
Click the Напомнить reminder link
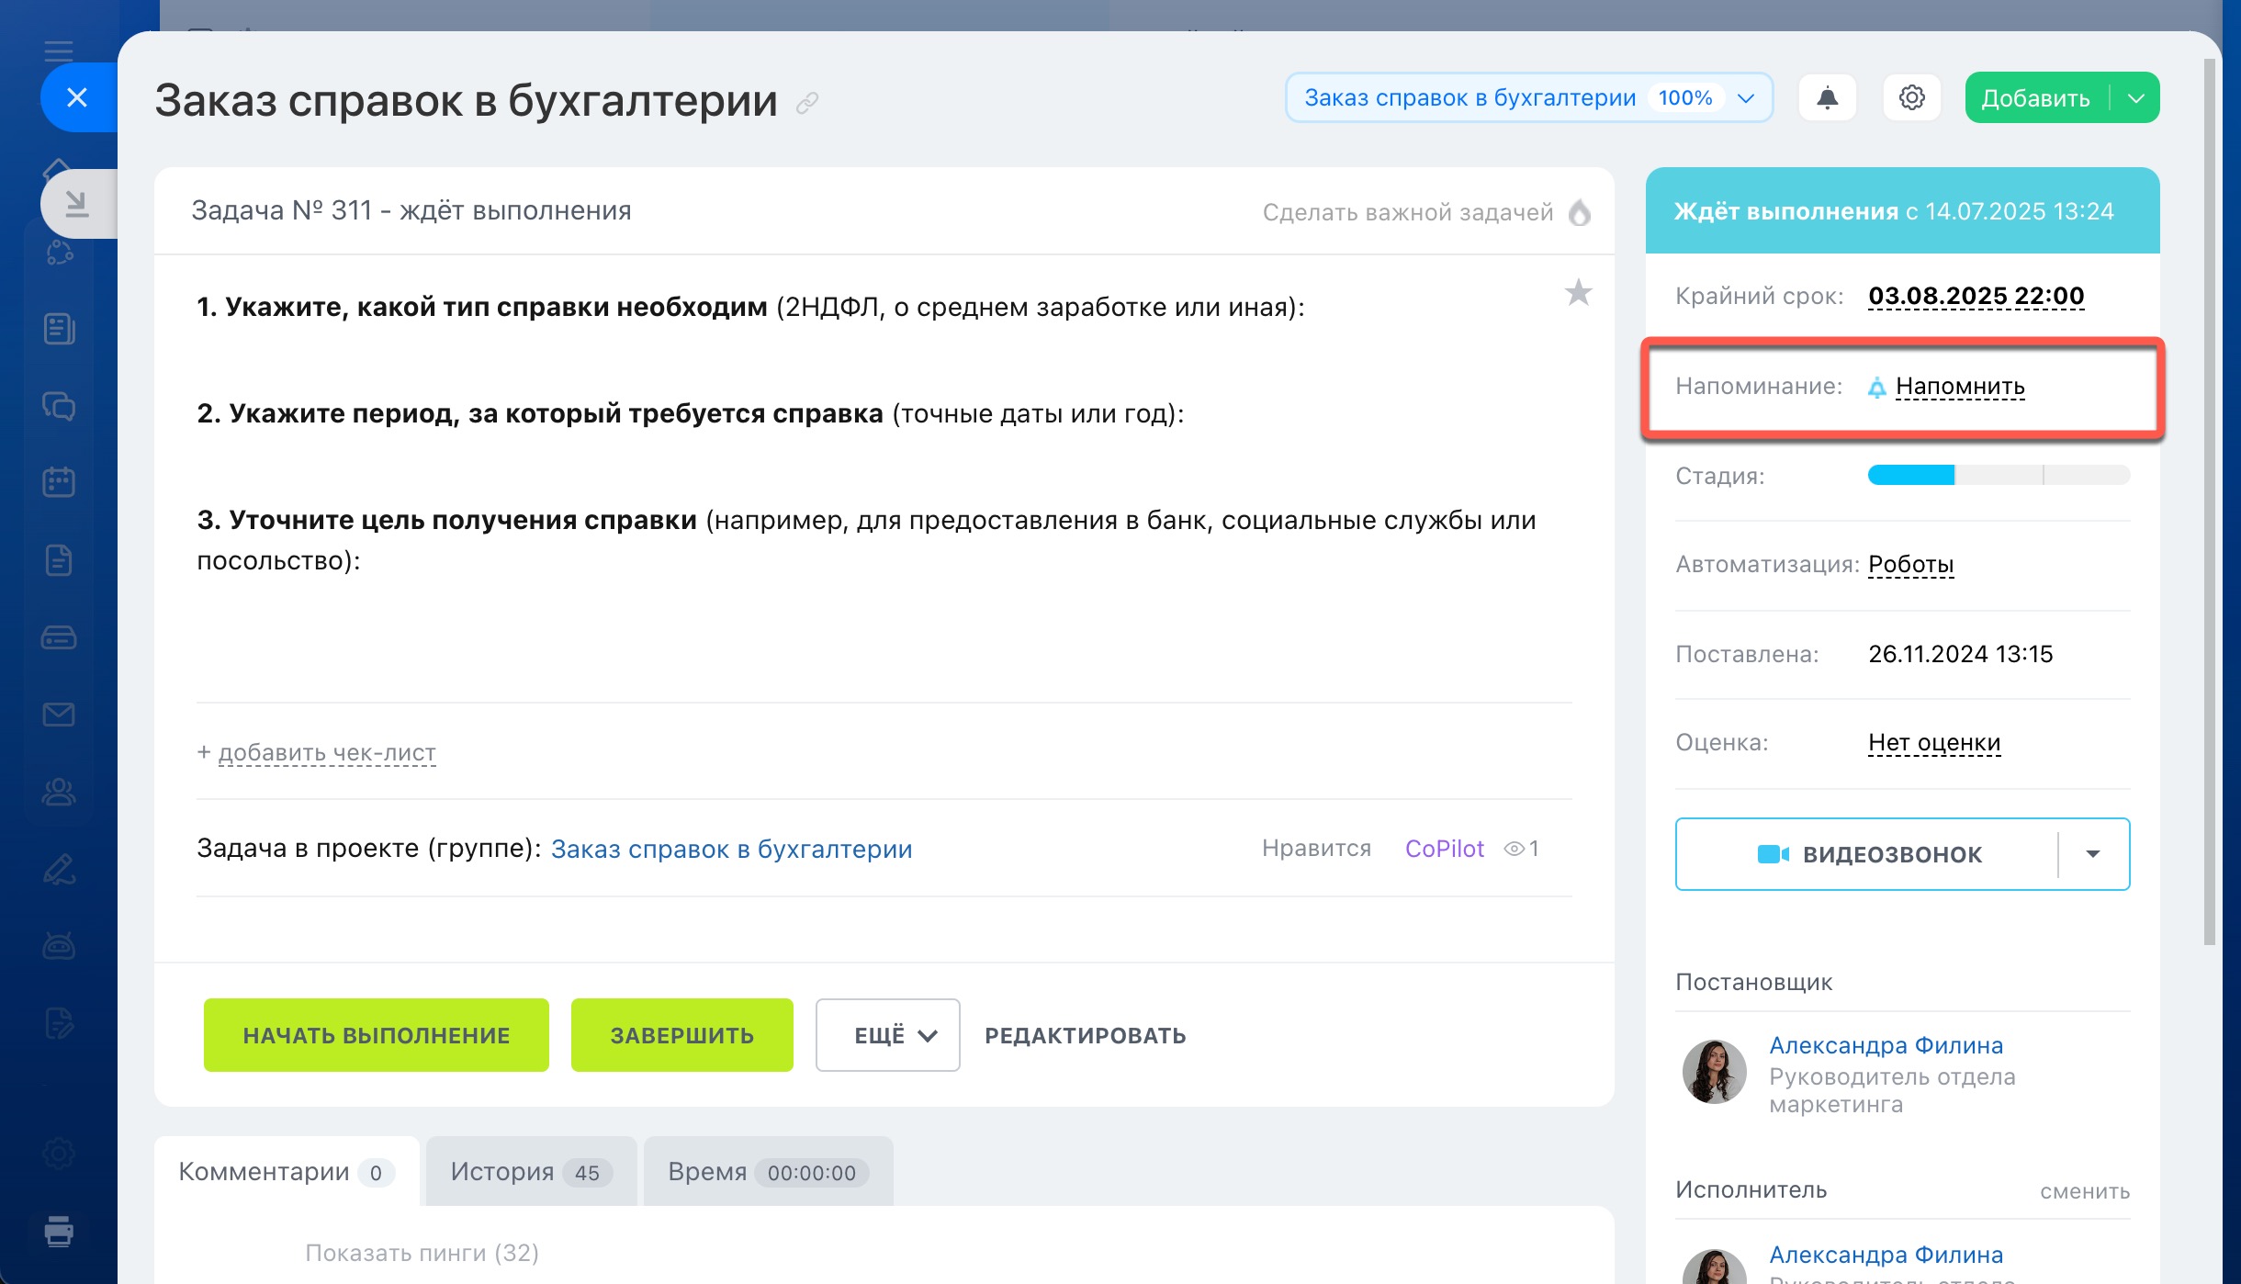[x=1960, y=386]
